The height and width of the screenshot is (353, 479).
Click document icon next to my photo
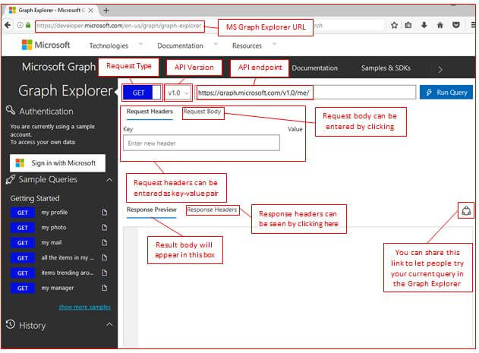tap(104, 228)
